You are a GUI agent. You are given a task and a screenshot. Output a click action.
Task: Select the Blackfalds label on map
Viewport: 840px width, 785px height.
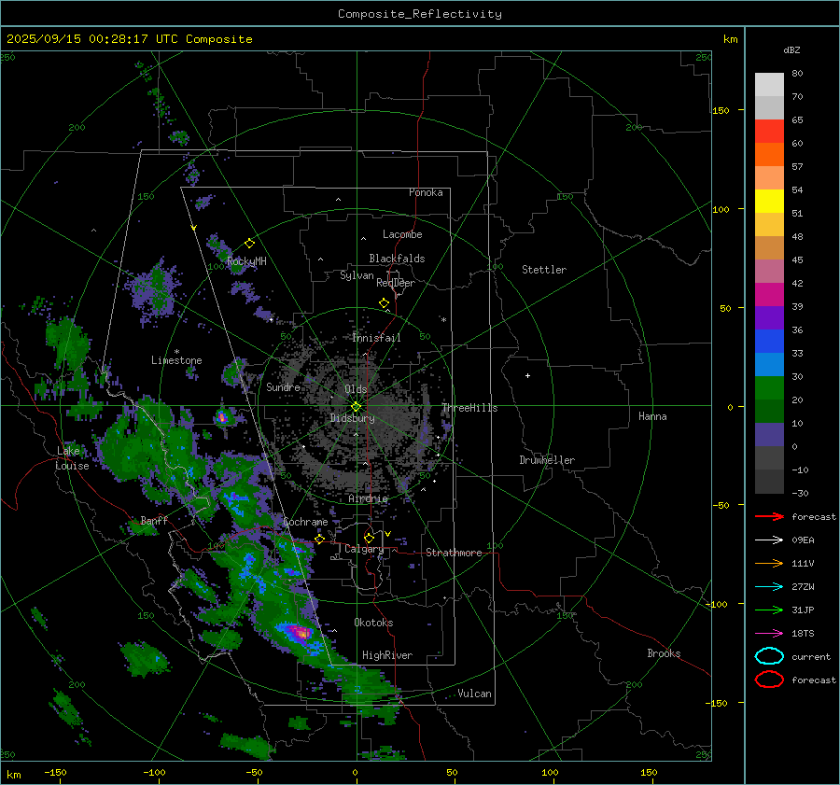[x=397, y=259]
